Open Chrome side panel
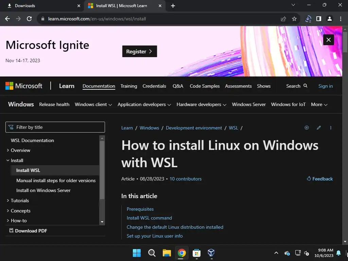This screenshot has width=348, height=261. (x=319, y=19)
